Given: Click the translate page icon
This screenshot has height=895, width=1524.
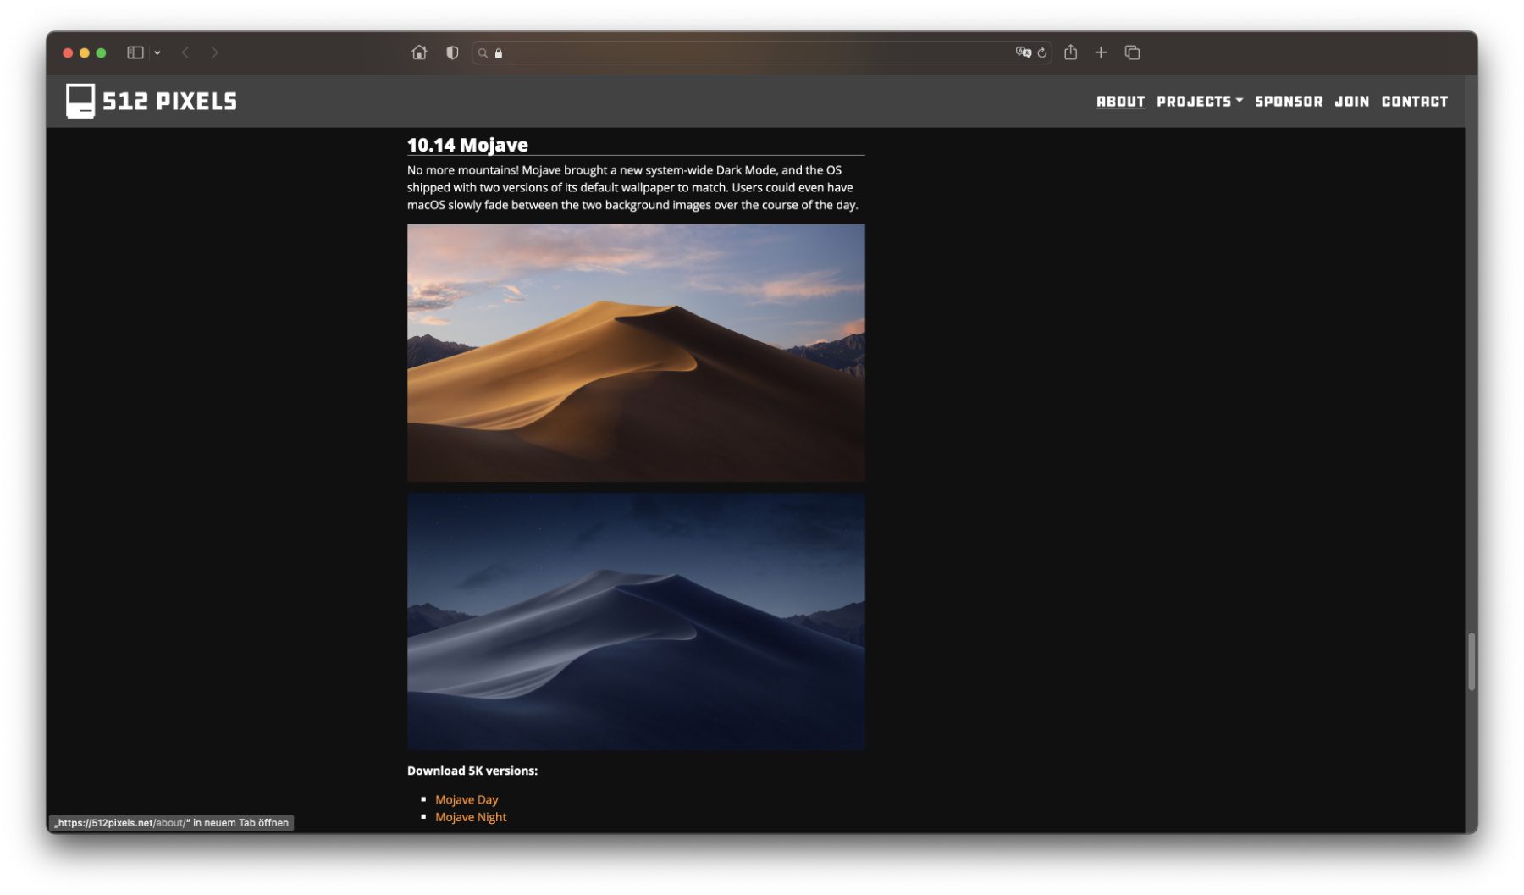Looking at the screenshot, I should point(1023,52).
